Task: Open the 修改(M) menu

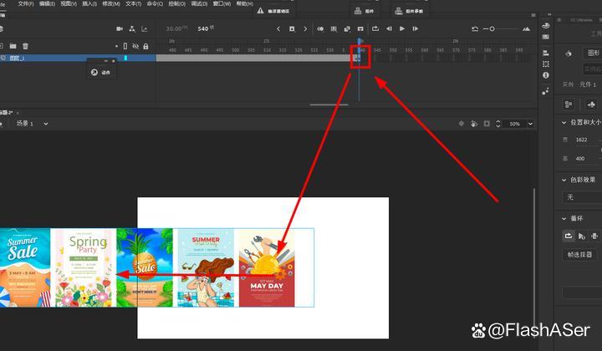Action: [x=111, y=3]
